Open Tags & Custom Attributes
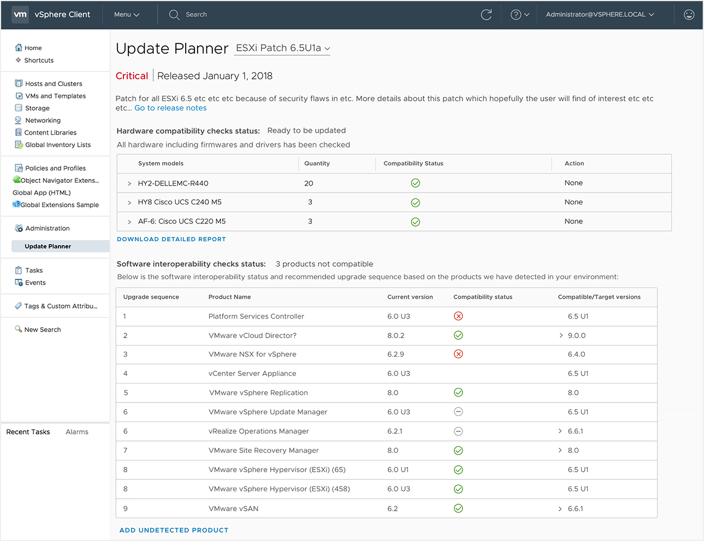Viewport: 704px width, 541px height. pos(56,306)
